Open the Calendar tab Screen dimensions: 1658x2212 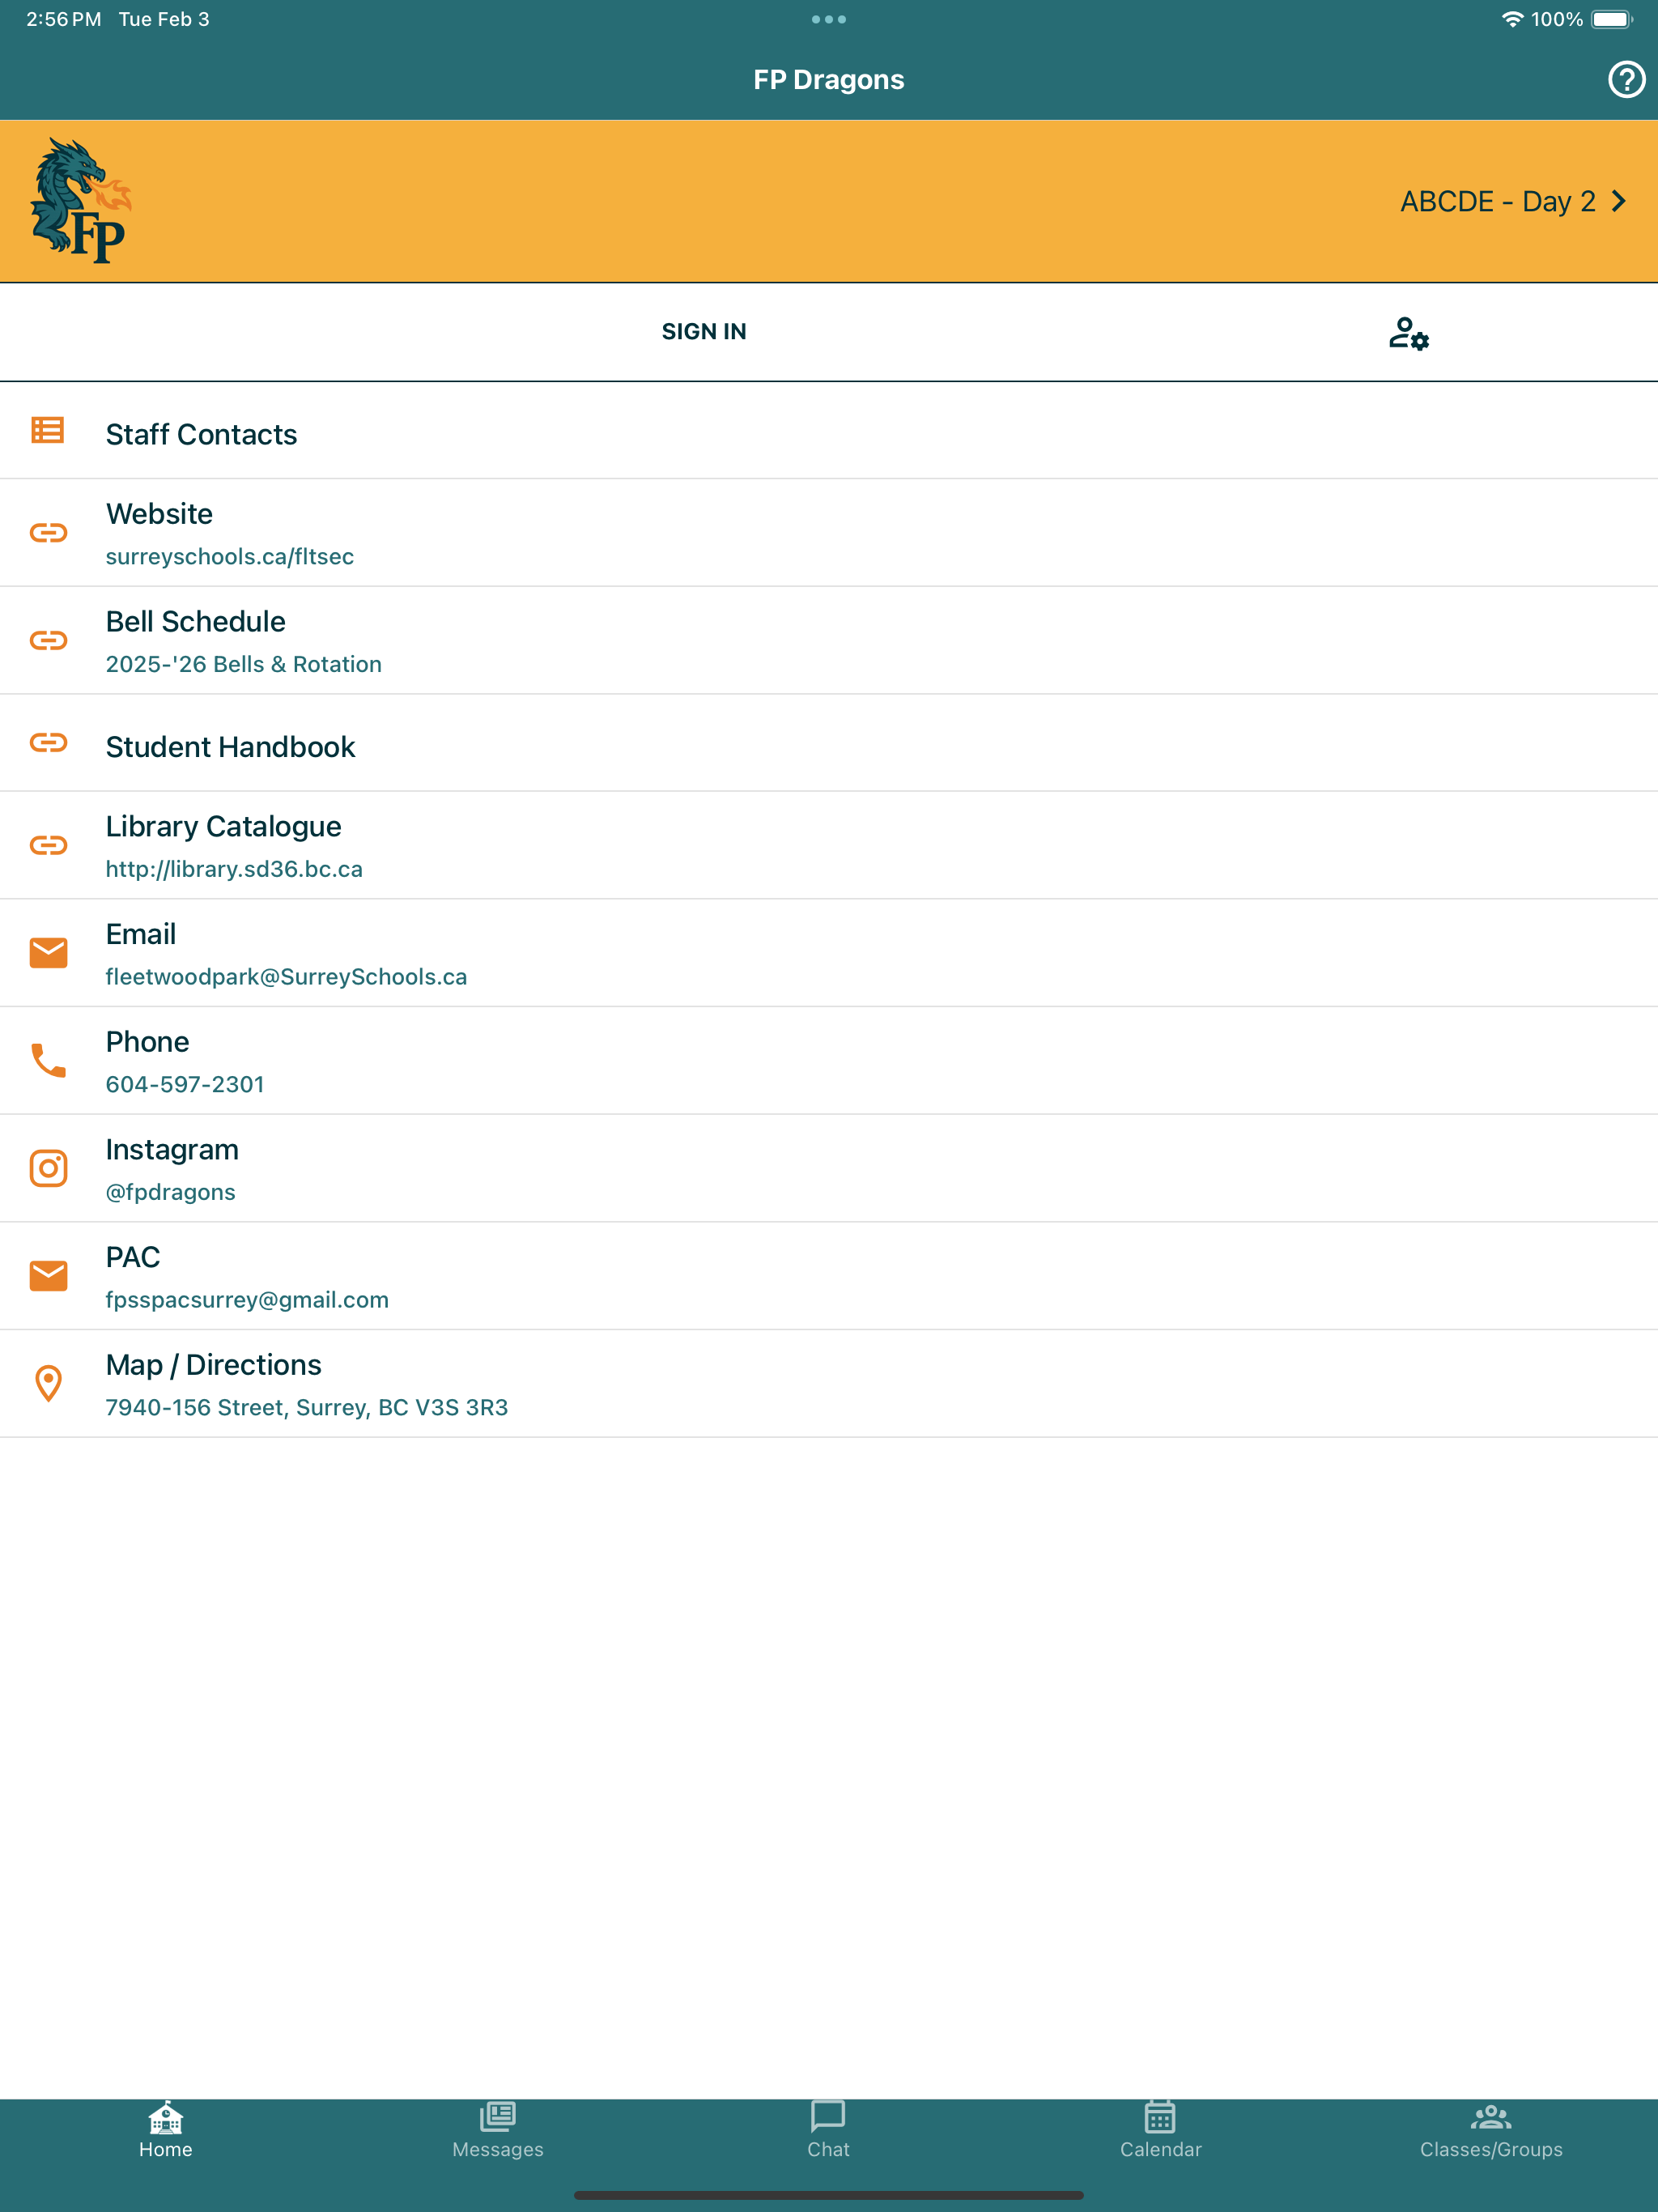pyautogui.click(x=1160, y=2130)
